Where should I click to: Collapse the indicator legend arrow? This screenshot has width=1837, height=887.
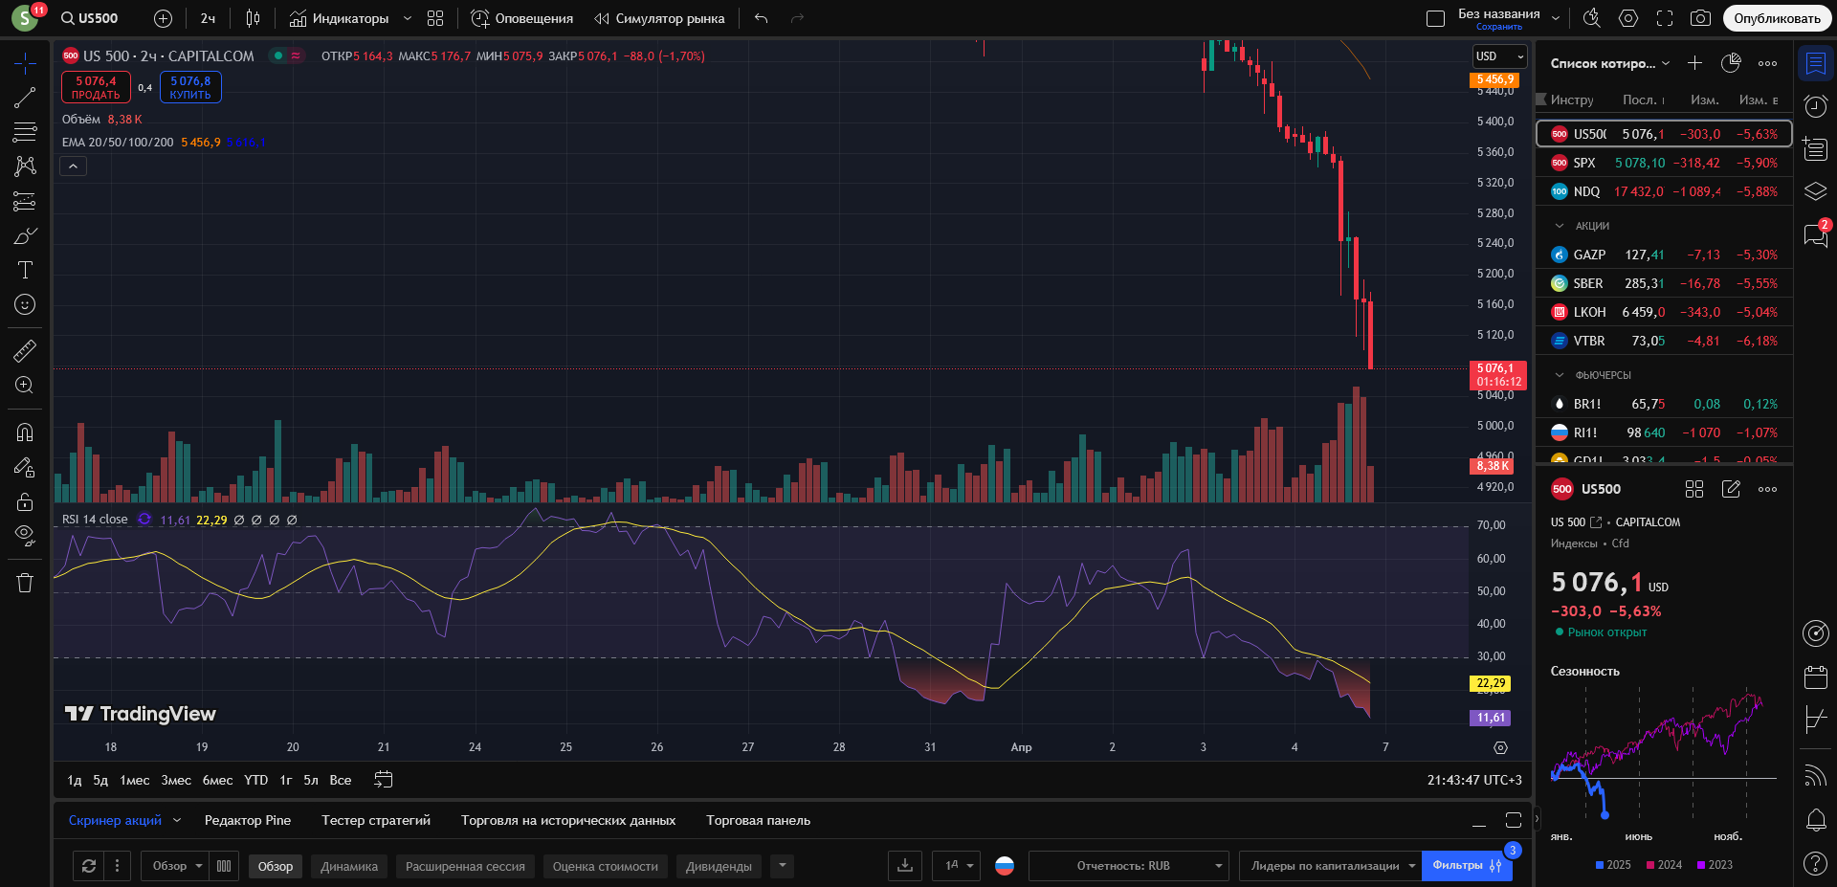click(73, 166)
